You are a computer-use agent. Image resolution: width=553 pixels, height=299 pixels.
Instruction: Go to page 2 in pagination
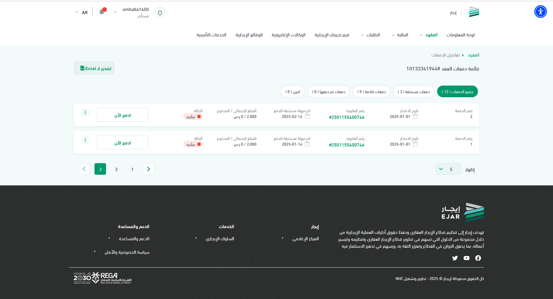coord(116,169)
